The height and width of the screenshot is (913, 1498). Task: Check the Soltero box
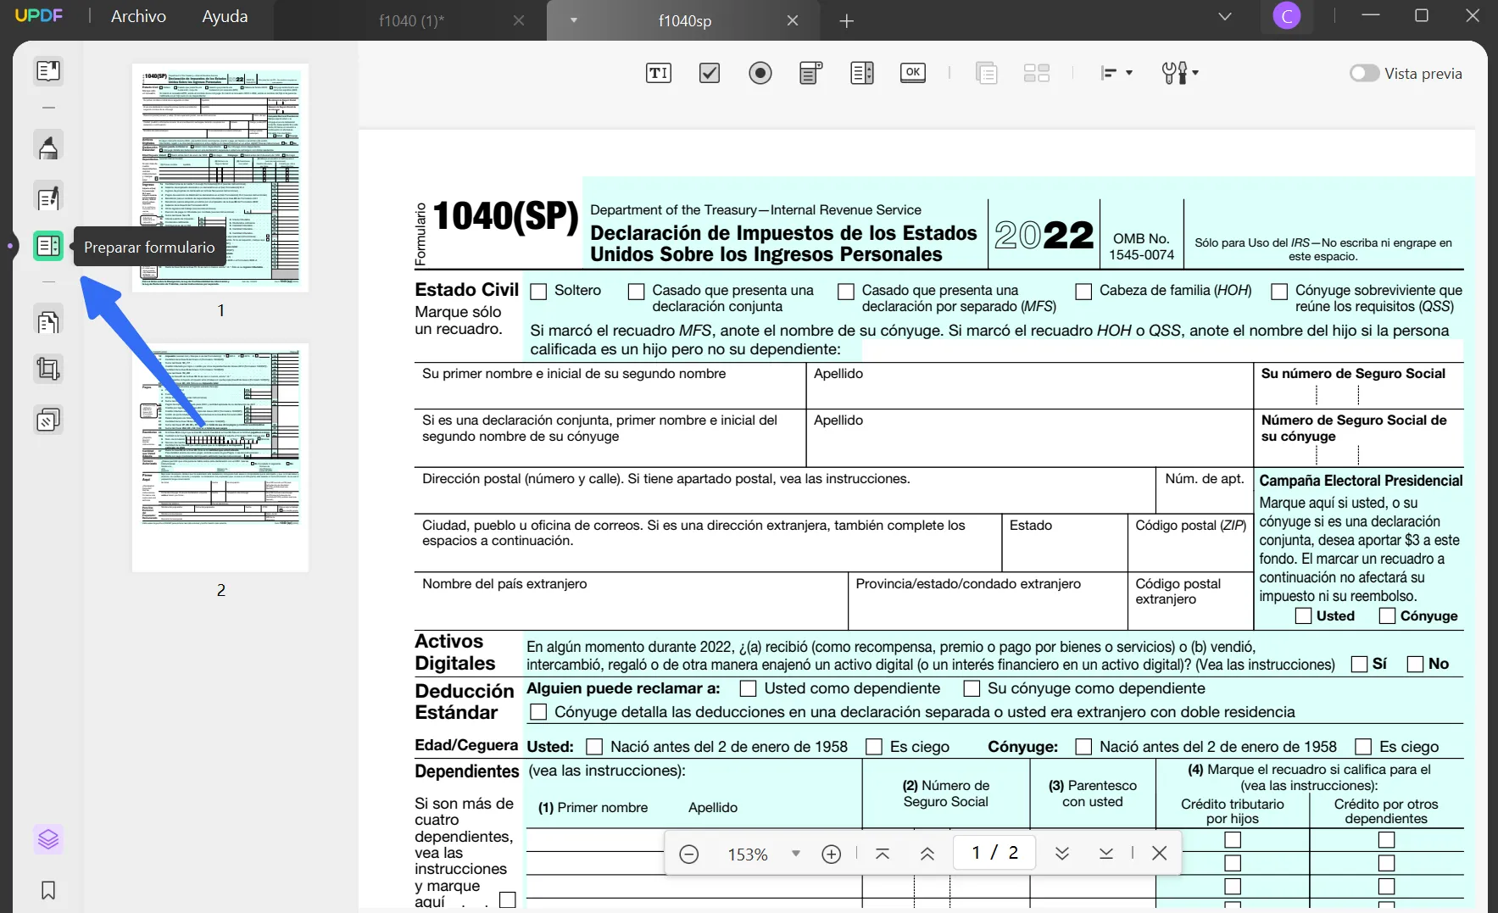coord(538,292)
